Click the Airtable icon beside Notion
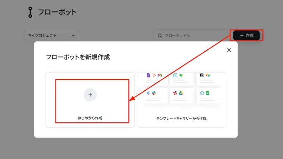This screenshot has width=283, height=159. [208, 75]
